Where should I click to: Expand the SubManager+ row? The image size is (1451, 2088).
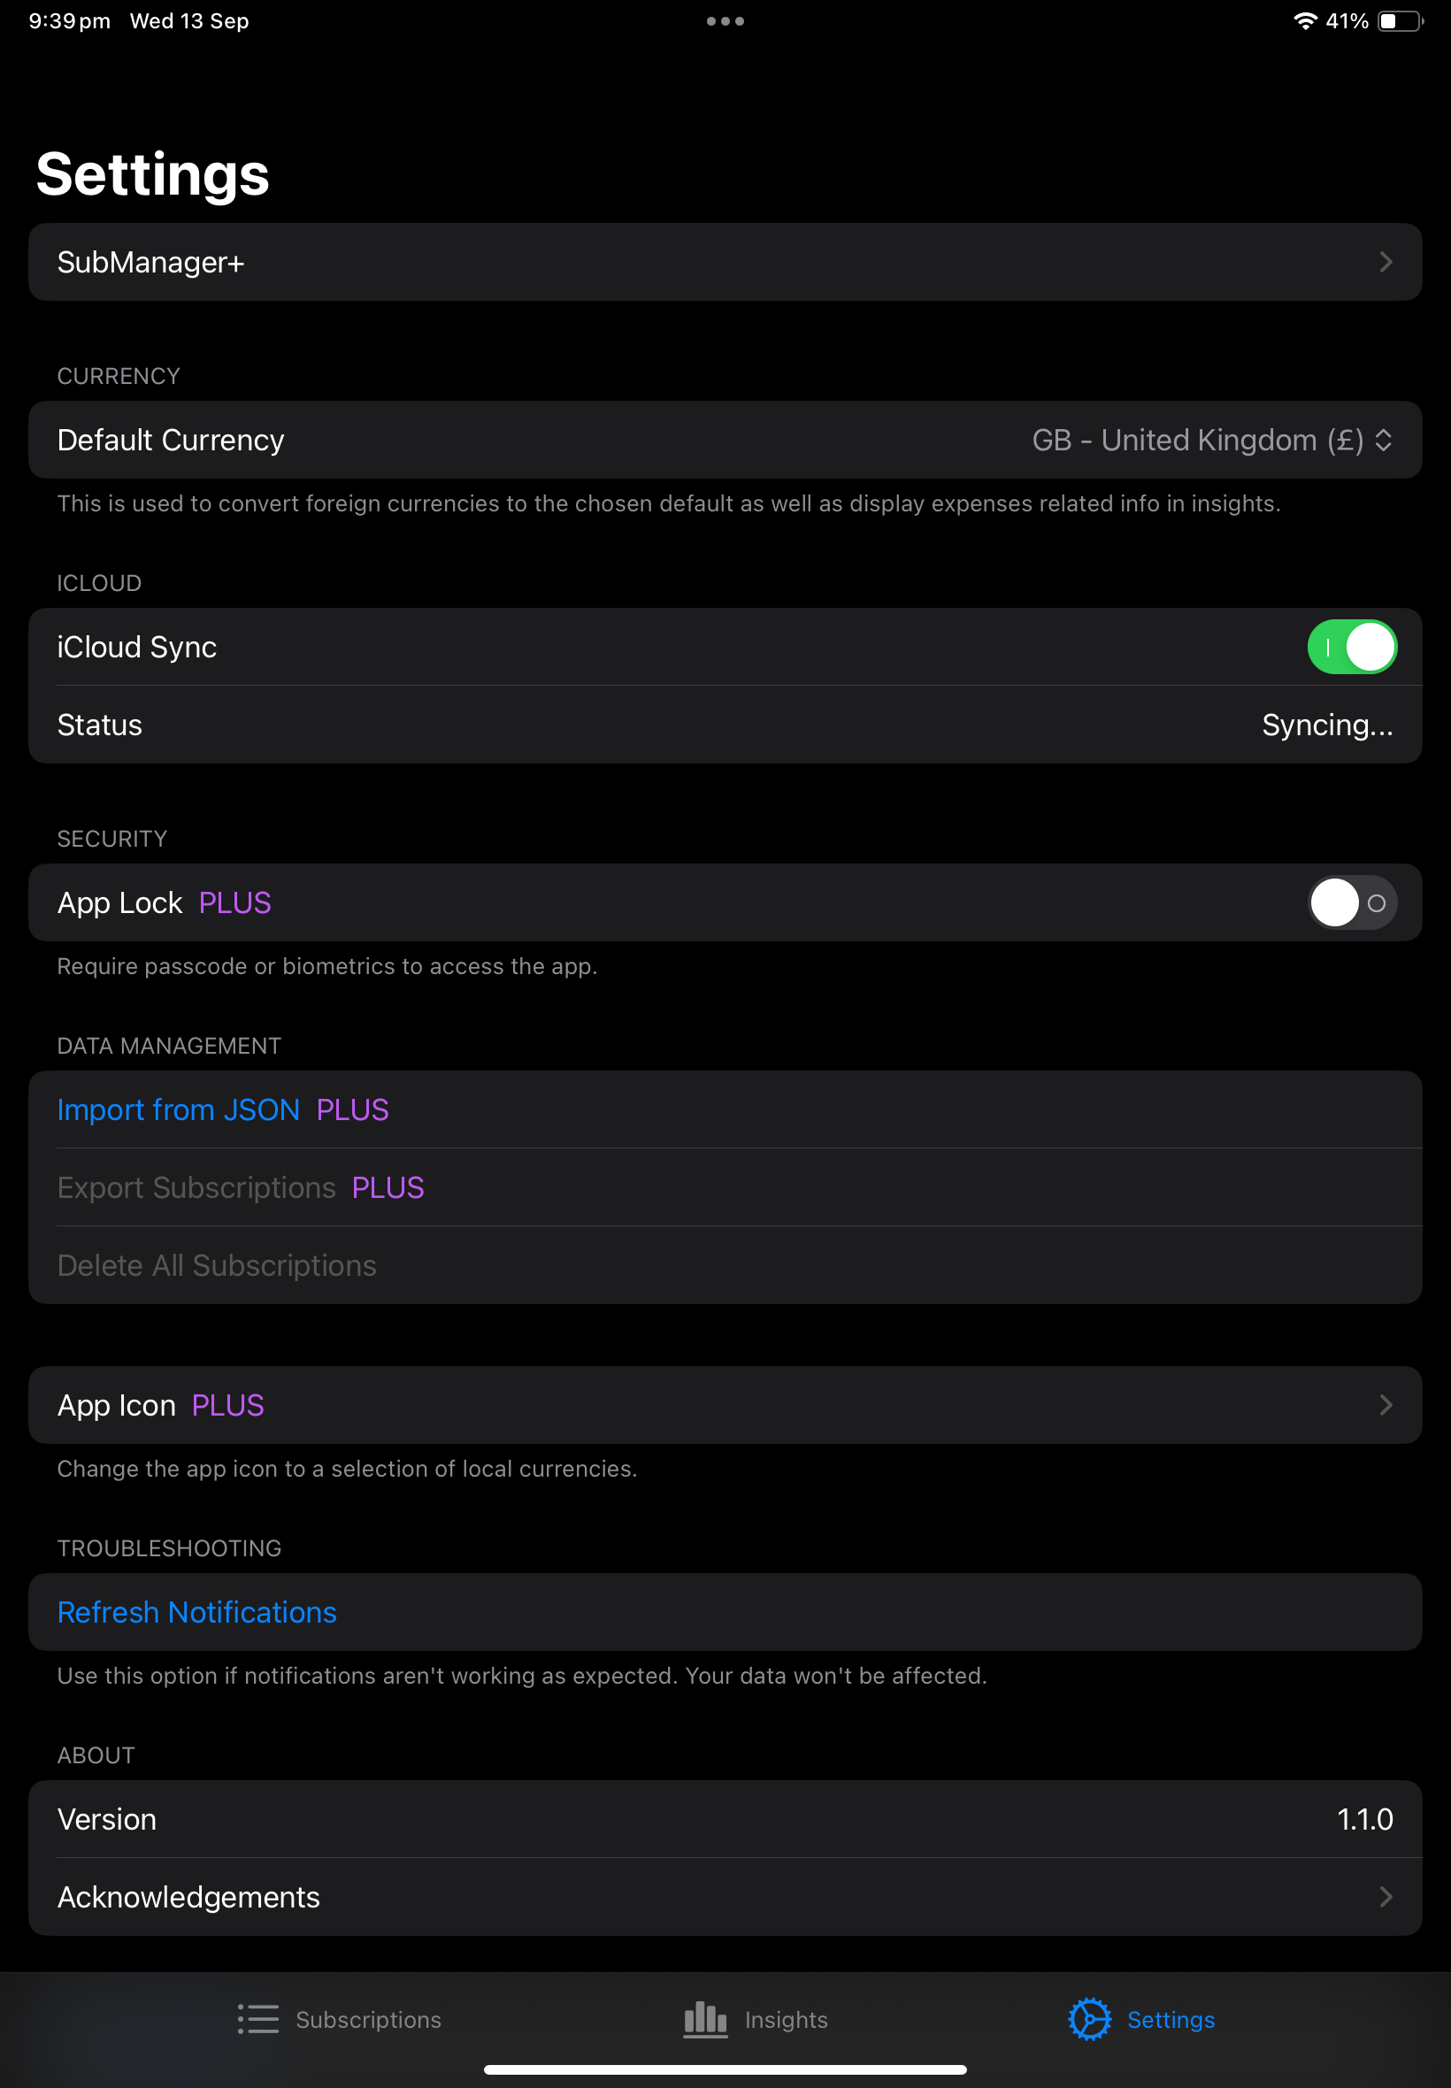pos(725,262)
